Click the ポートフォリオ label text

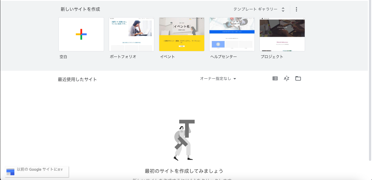point(123,57)
